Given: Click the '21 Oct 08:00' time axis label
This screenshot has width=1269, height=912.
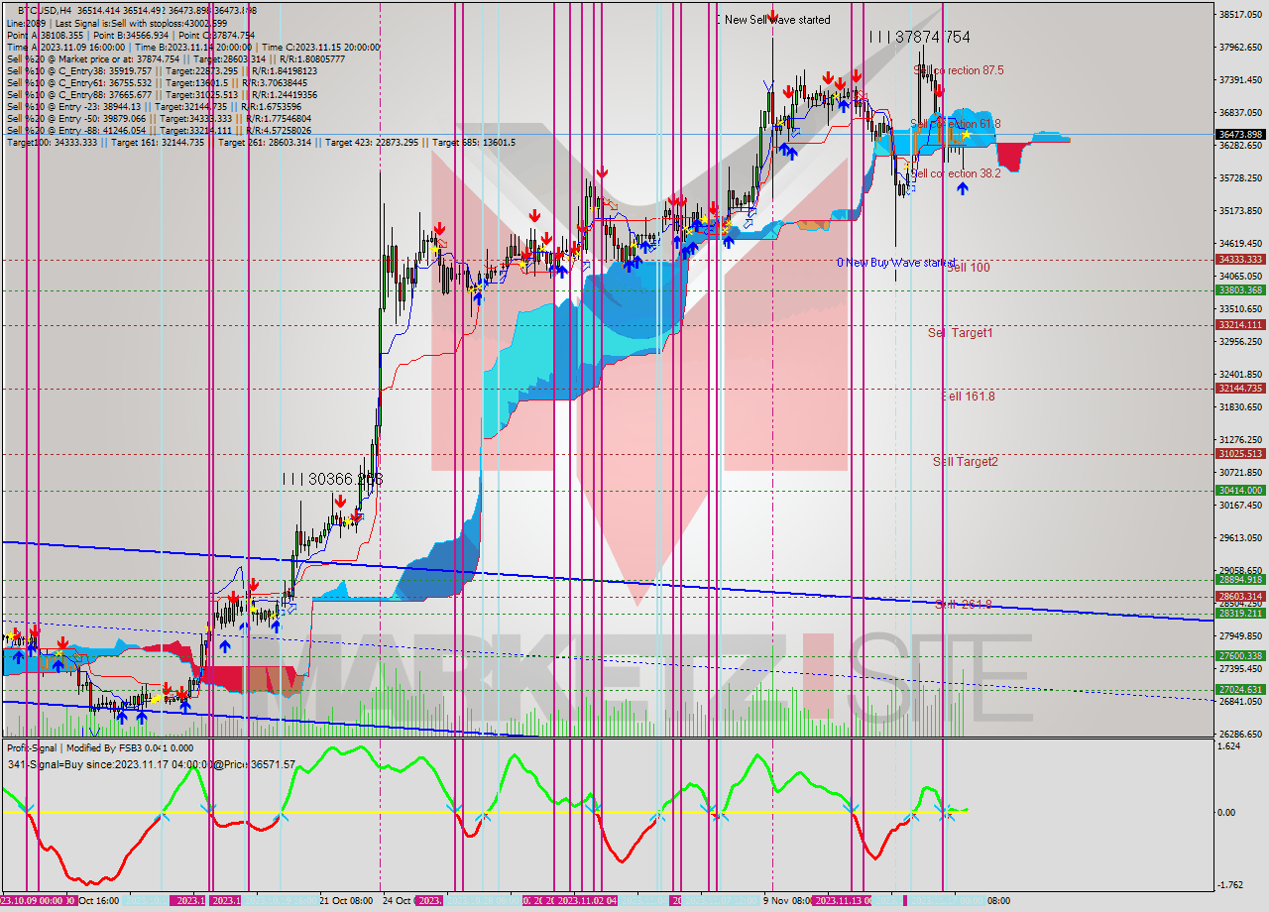Looking at the screenshot, I should coord(346,901).
